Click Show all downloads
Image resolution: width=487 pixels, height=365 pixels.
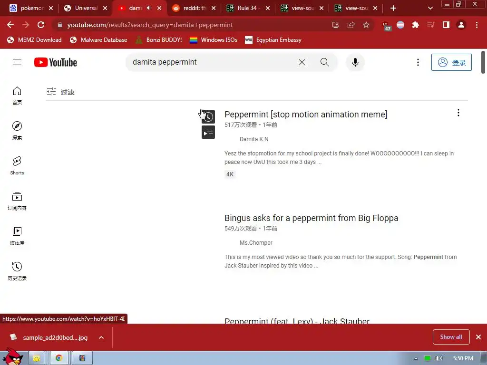click(x=451, y=337)
